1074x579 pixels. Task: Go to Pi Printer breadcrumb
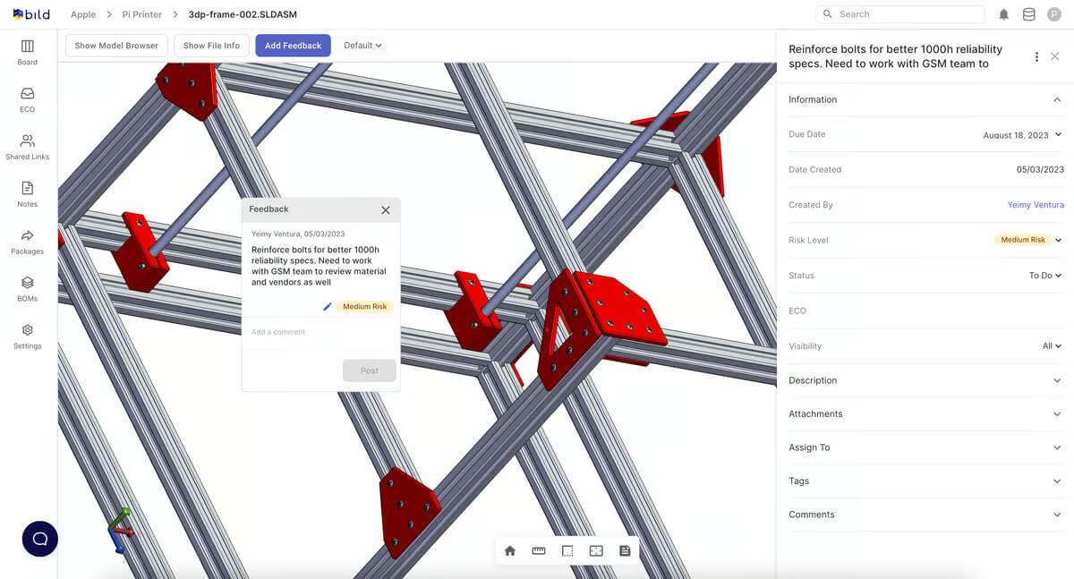click(142, 14)
